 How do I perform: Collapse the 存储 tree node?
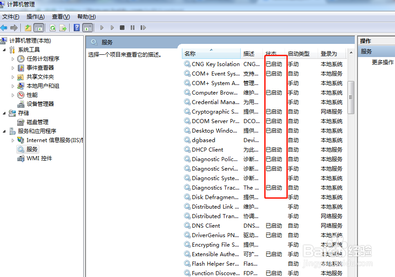click(4, 113)
